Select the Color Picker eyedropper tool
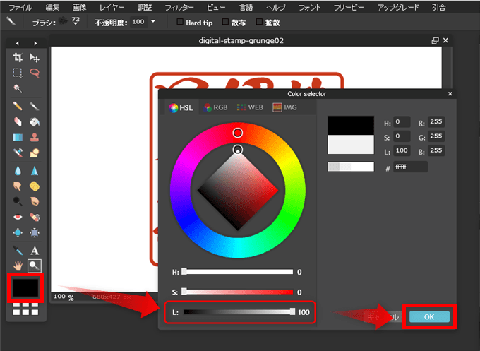 [x=18, y=251]
